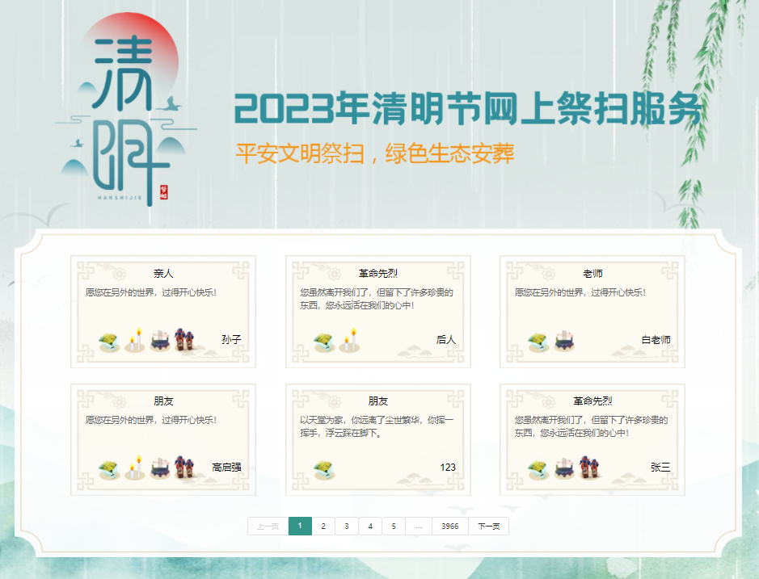This screenshot has width=759, height=579.
Task: Go to page 3
Action: tap(347, 527)
